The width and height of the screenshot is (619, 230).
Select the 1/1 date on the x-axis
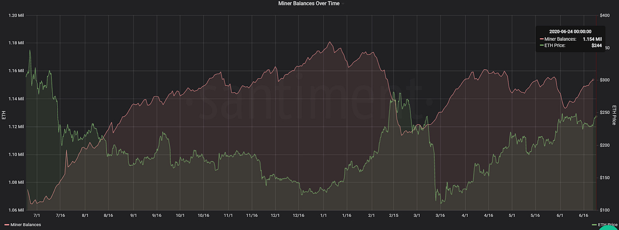click(324, 216)
